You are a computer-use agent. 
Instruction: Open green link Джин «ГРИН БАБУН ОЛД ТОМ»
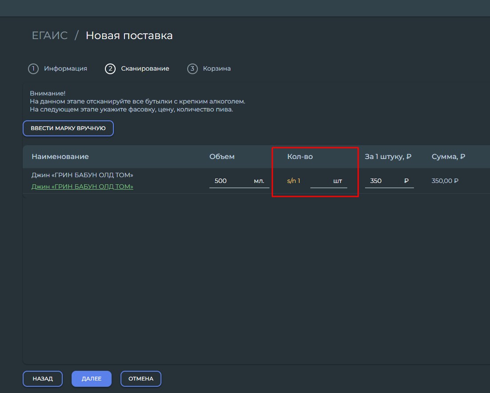(x=82, y=187)
